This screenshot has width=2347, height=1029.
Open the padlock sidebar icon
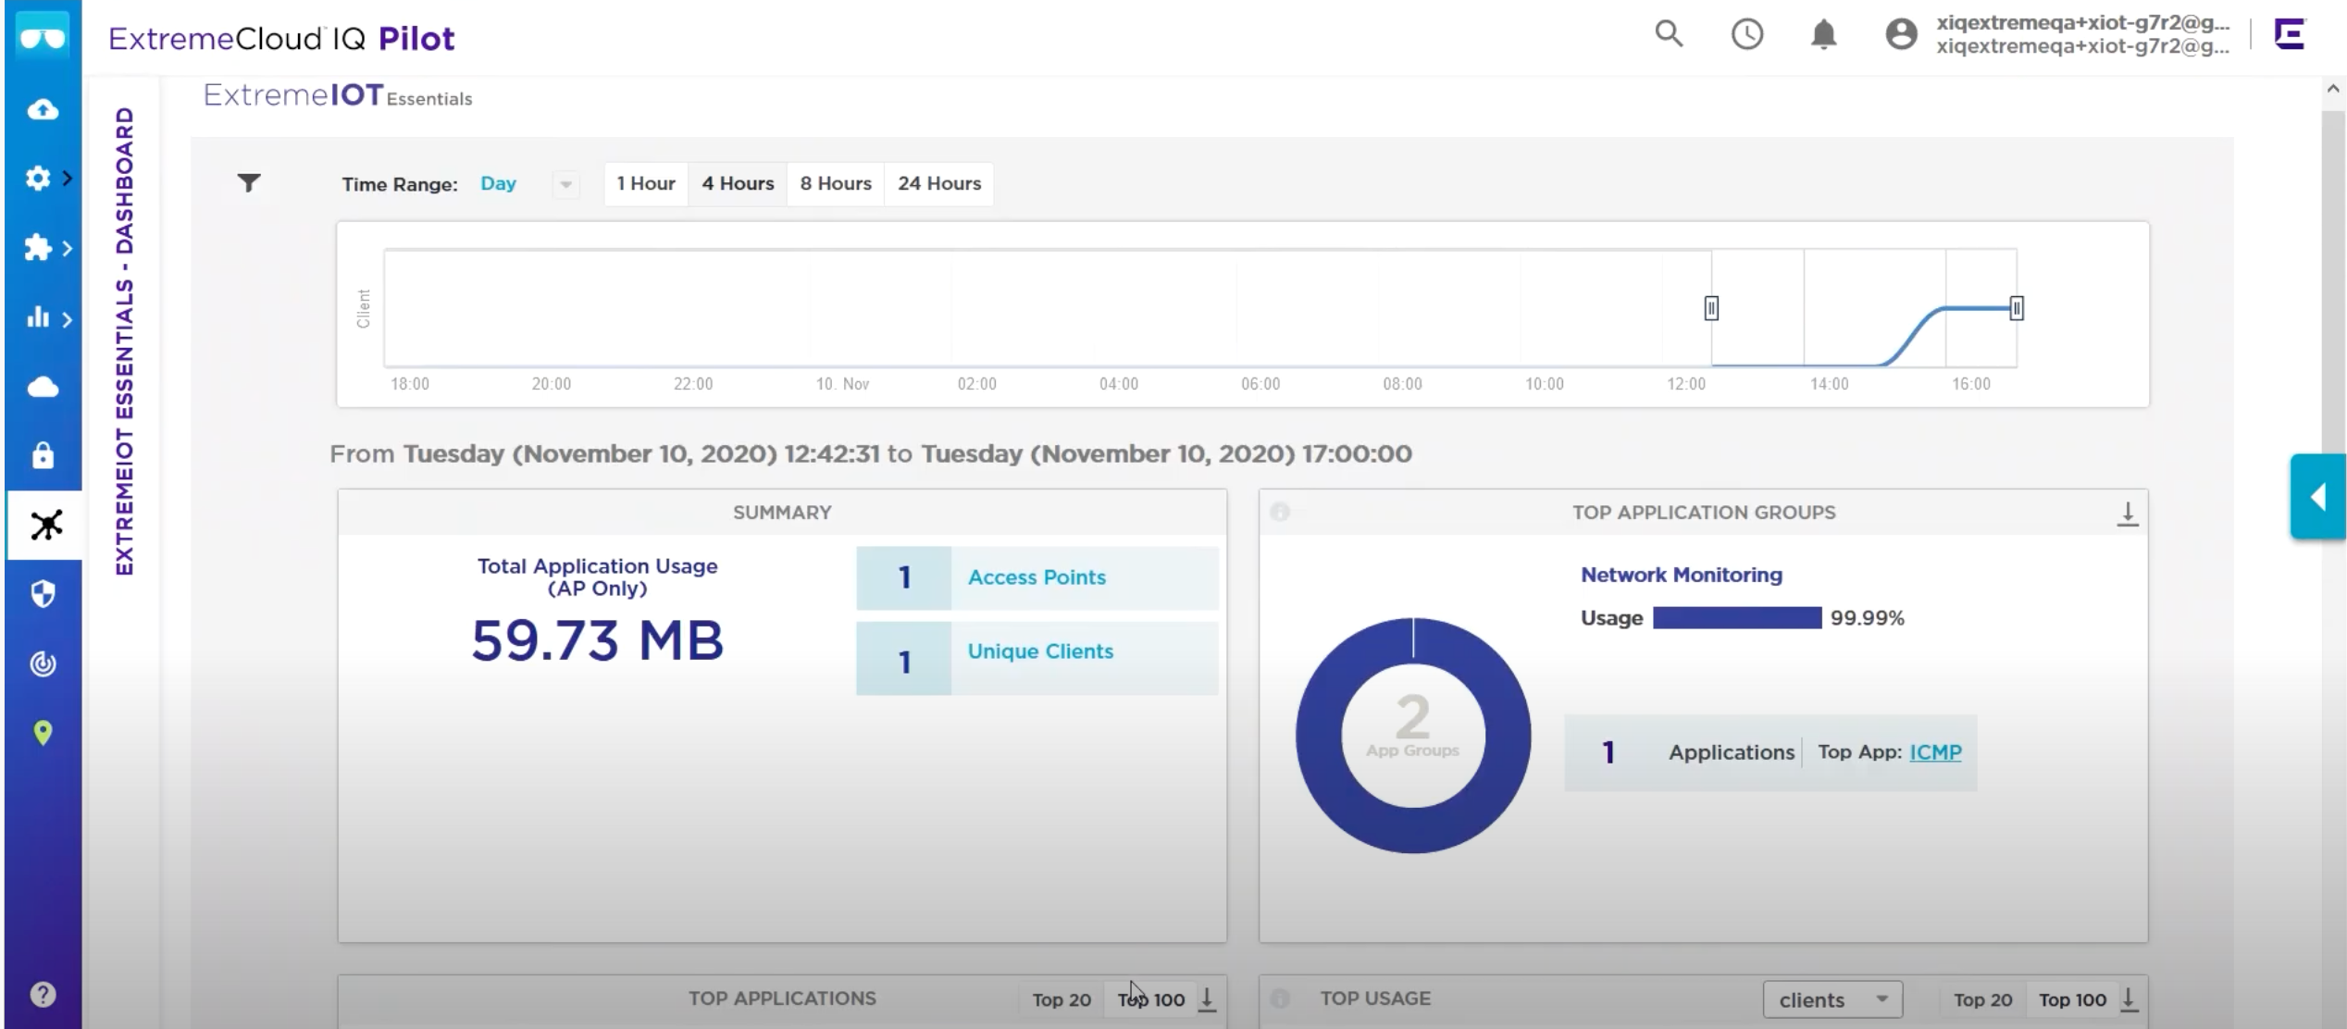click(x=43, y=455)
